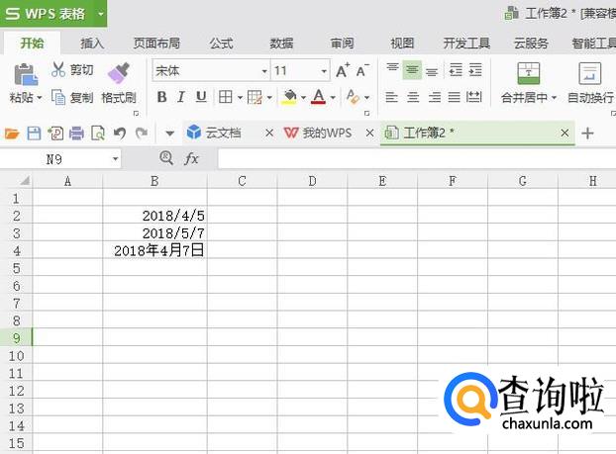The width and height of the screenshot is (616, 454).
Task: Increase indent icon
Action: click(x=475, y=70)
